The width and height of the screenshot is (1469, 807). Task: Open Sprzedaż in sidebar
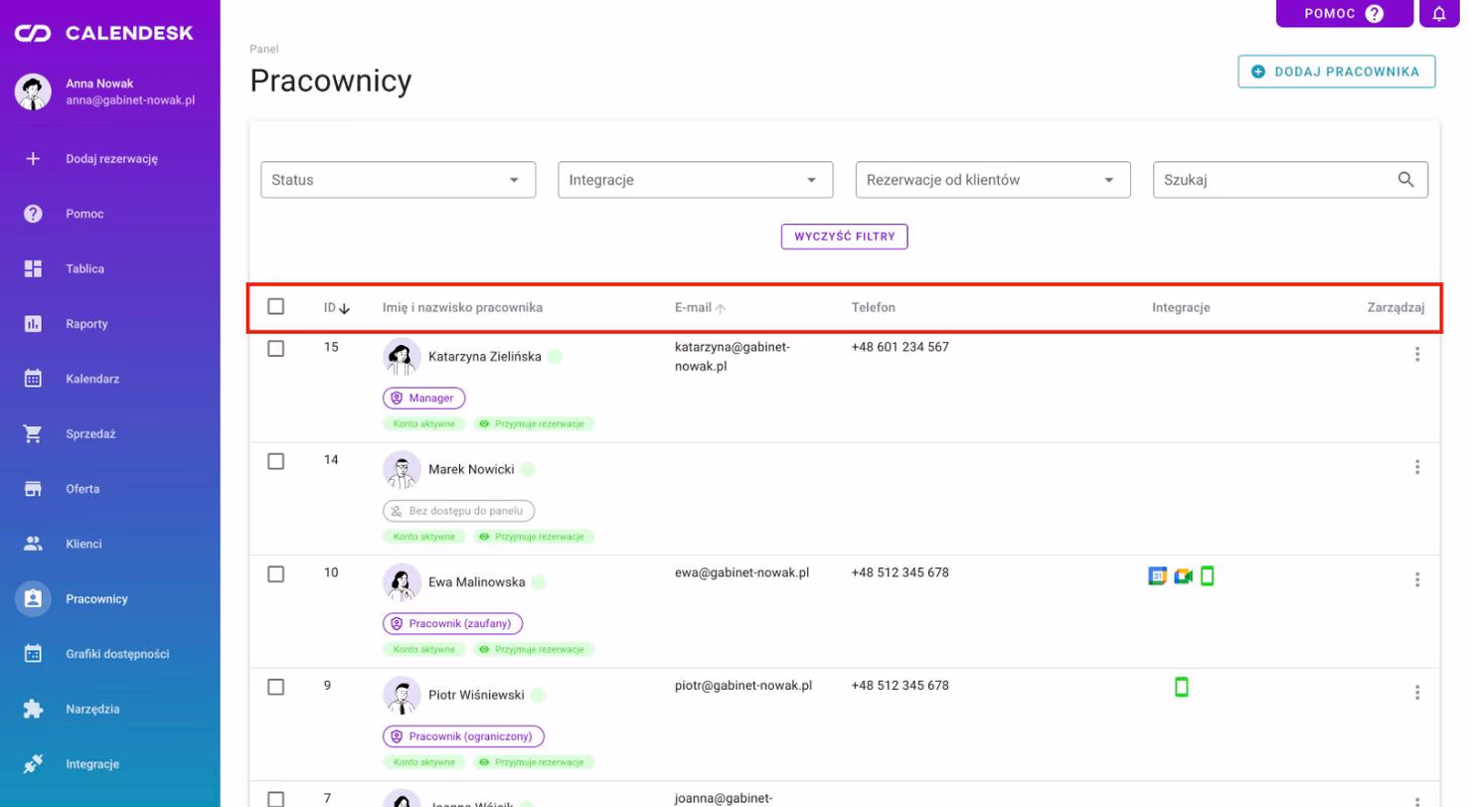(x=109, y=434)
